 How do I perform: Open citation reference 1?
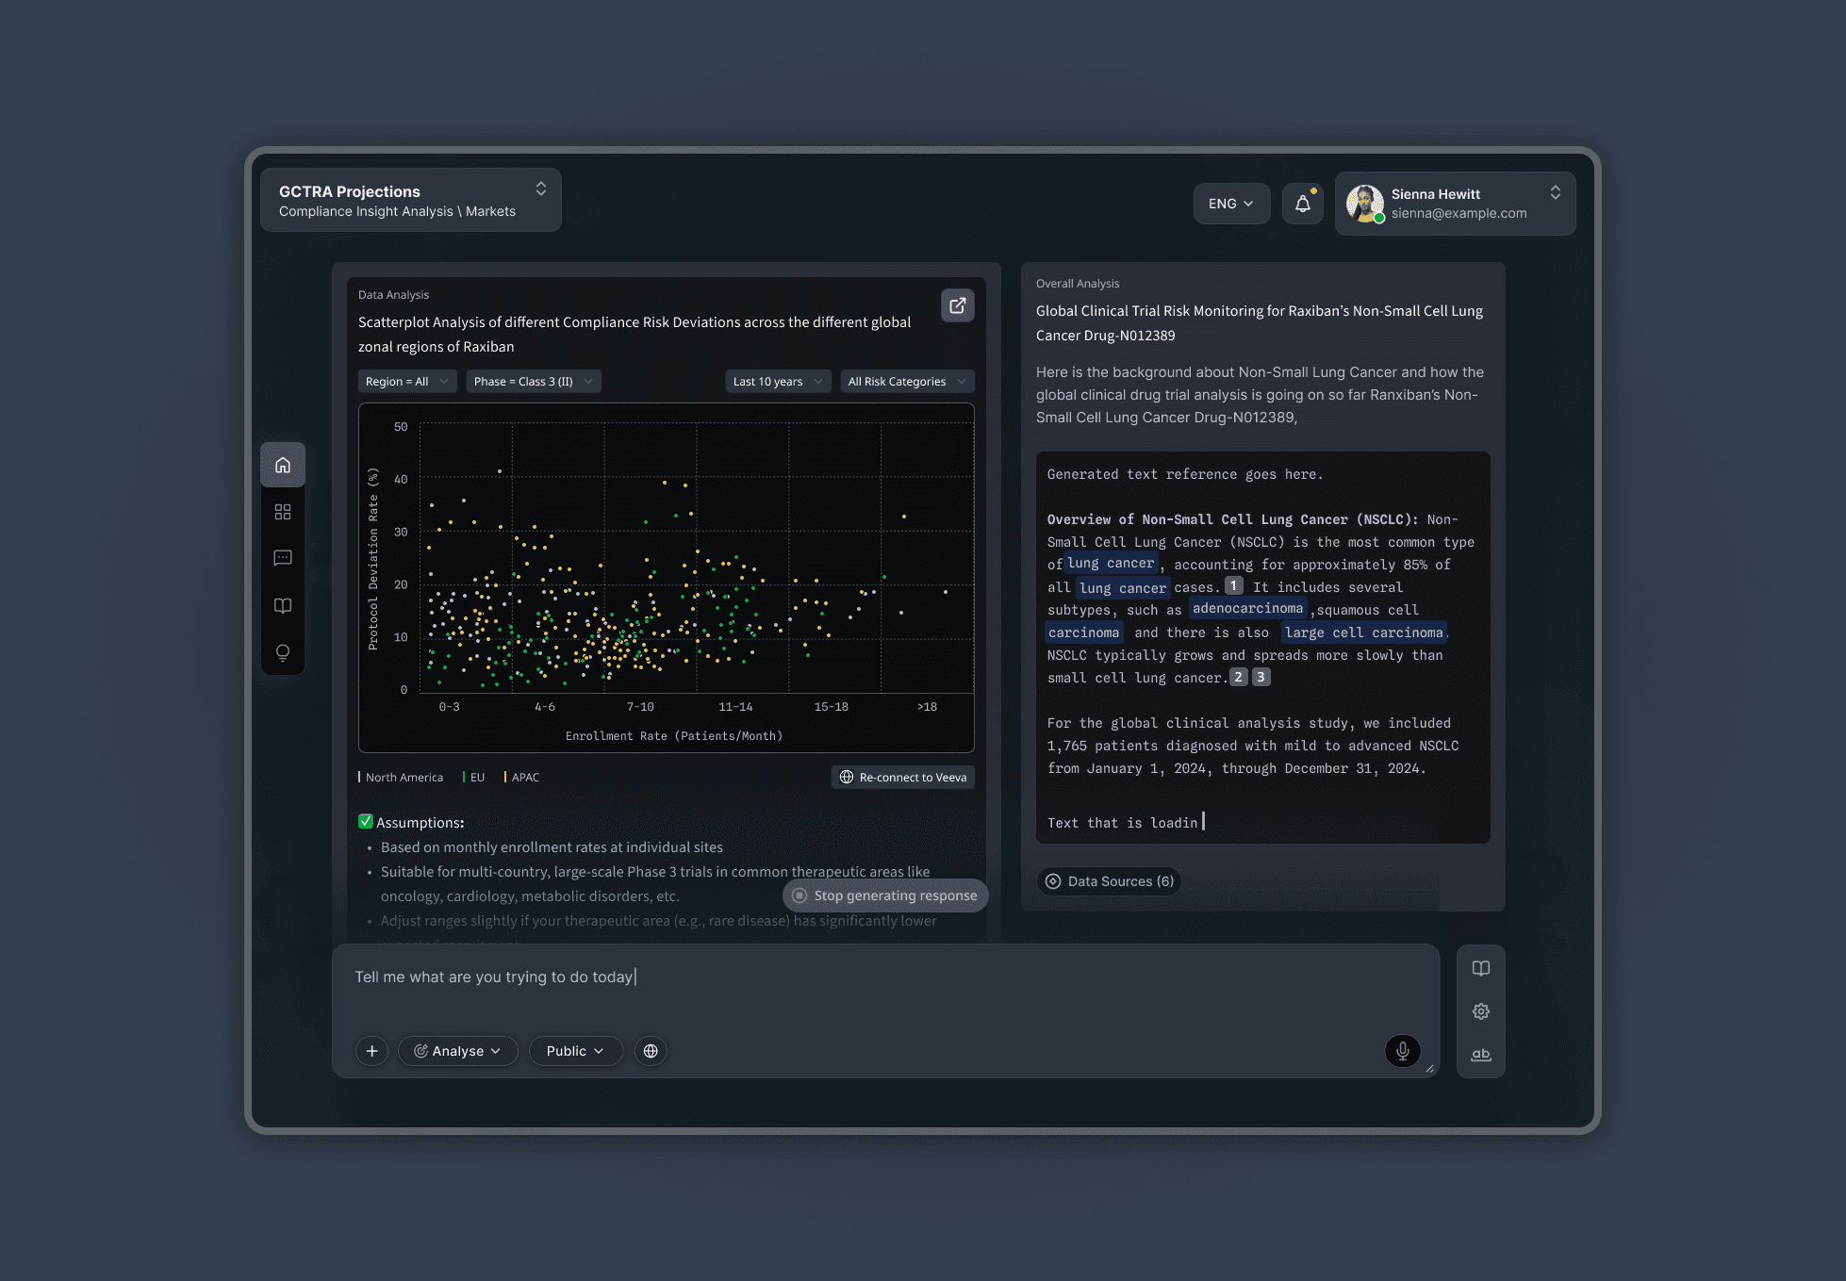(x=1233, y=585)
